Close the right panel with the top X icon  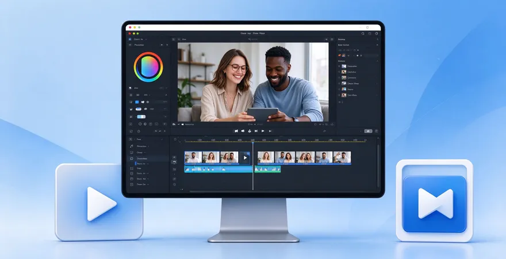(x=378, y=40)
